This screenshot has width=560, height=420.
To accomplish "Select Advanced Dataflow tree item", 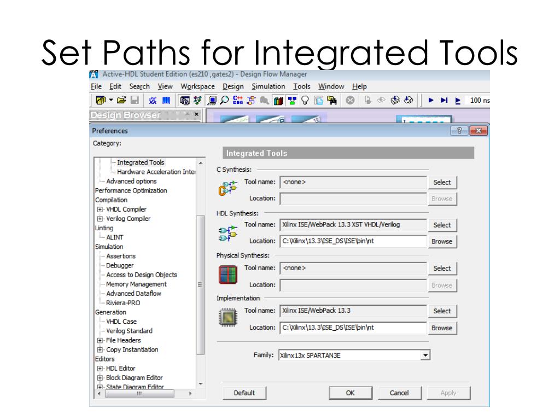I will pyautogui.click(x=133, y=293).
